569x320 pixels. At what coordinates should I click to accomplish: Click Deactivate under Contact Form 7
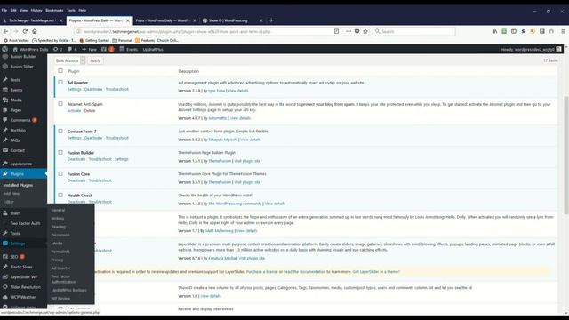(x=93, y=138)
